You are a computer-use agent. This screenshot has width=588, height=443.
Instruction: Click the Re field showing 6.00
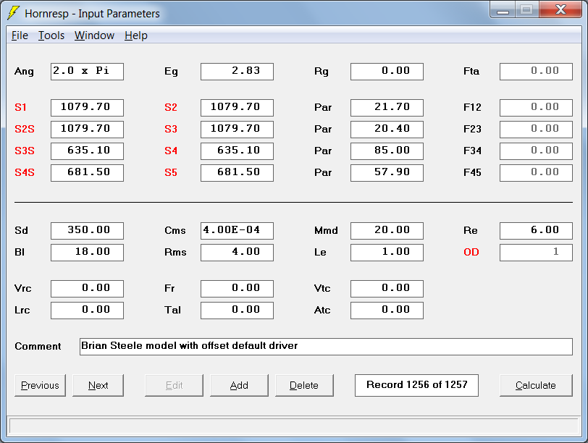[537, 230]
